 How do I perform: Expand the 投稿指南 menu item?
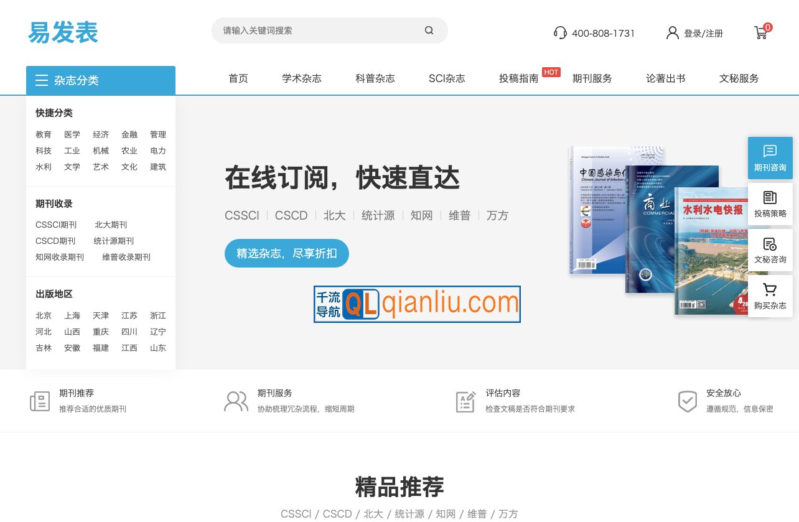pyautogui.click(x=519, y=79)
